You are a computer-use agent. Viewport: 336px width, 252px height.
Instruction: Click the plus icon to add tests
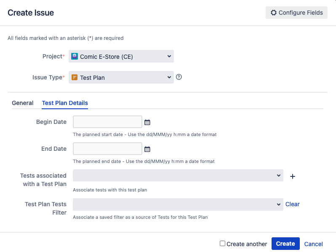point(293,176)
